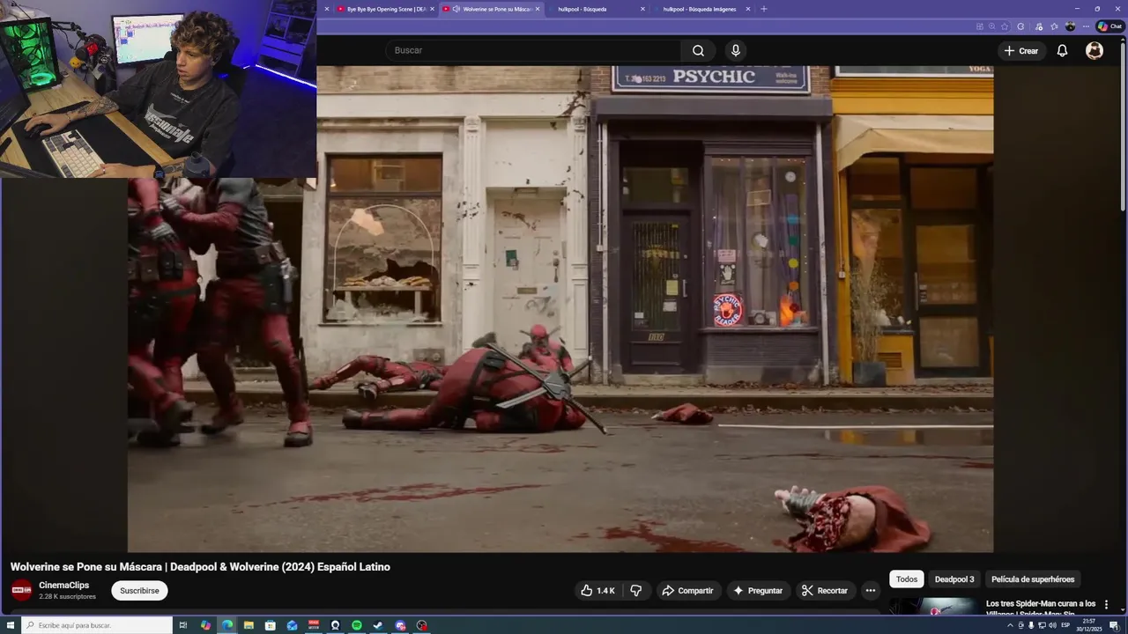Click the Windows taskbar search box

97,625
